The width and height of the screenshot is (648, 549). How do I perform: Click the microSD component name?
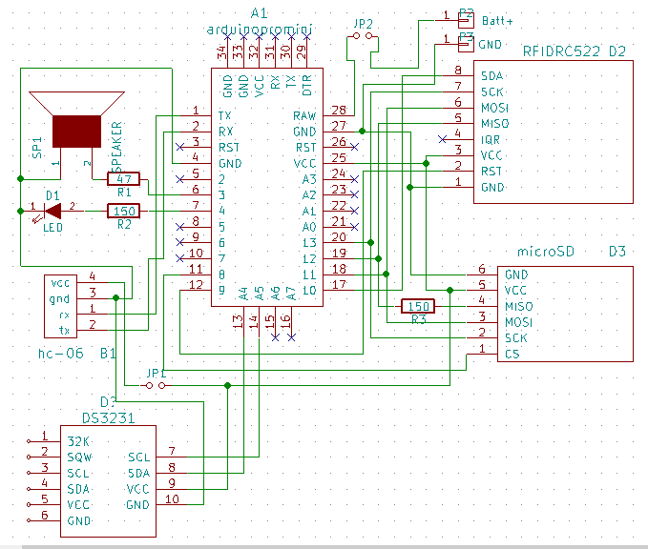click(x=546, y=252)
